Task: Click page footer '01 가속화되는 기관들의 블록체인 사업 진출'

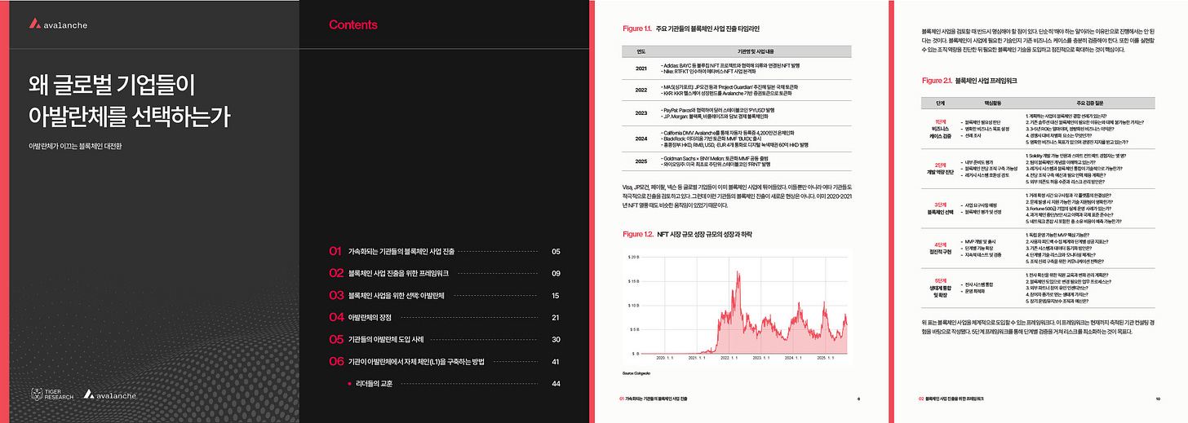Action: click(654, 399)
